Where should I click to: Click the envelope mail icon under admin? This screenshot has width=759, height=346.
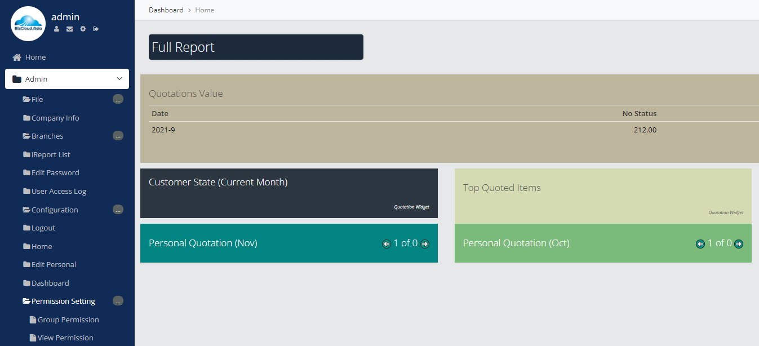coord(69,29)
